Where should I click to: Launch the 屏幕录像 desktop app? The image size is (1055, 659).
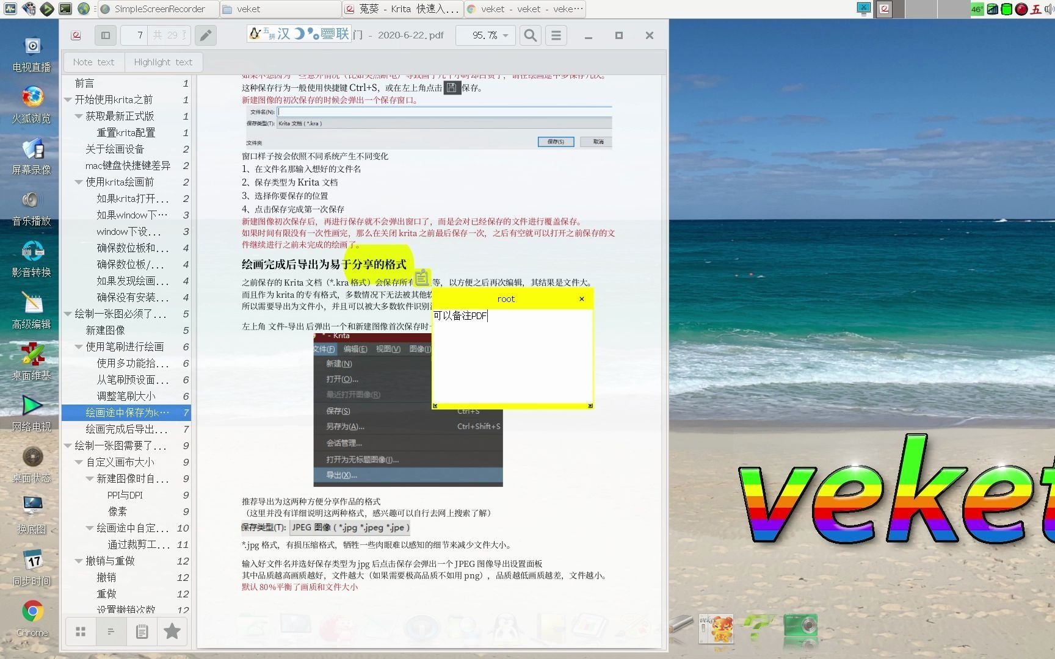pyautogui.click(x=31, y=154)
